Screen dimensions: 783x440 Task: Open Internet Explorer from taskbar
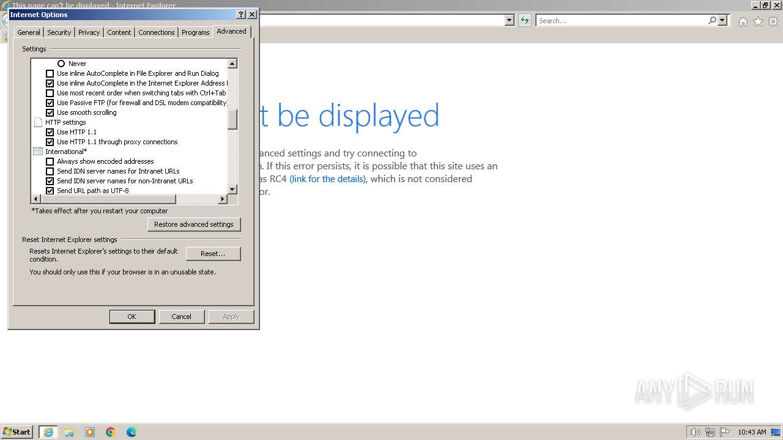pyautogui.click(x=48, y=432)
